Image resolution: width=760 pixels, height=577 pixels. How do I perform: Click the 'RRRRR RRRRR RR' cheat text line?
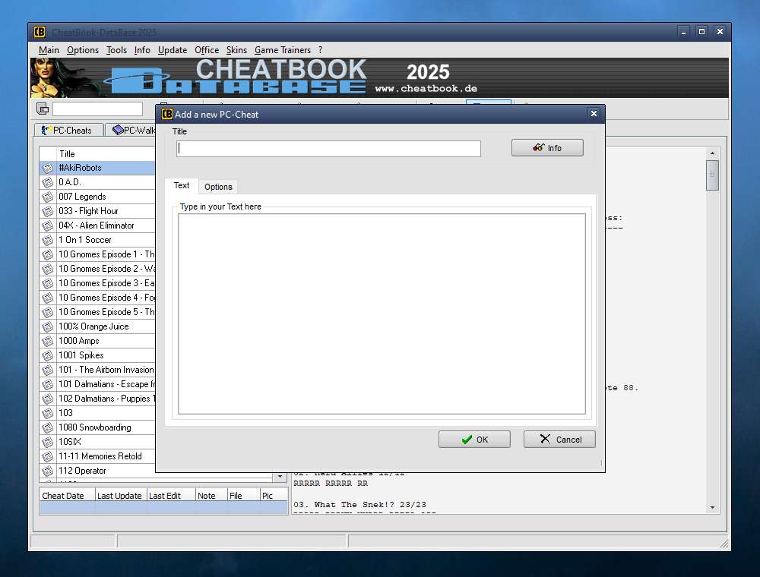tap(331, 483)
